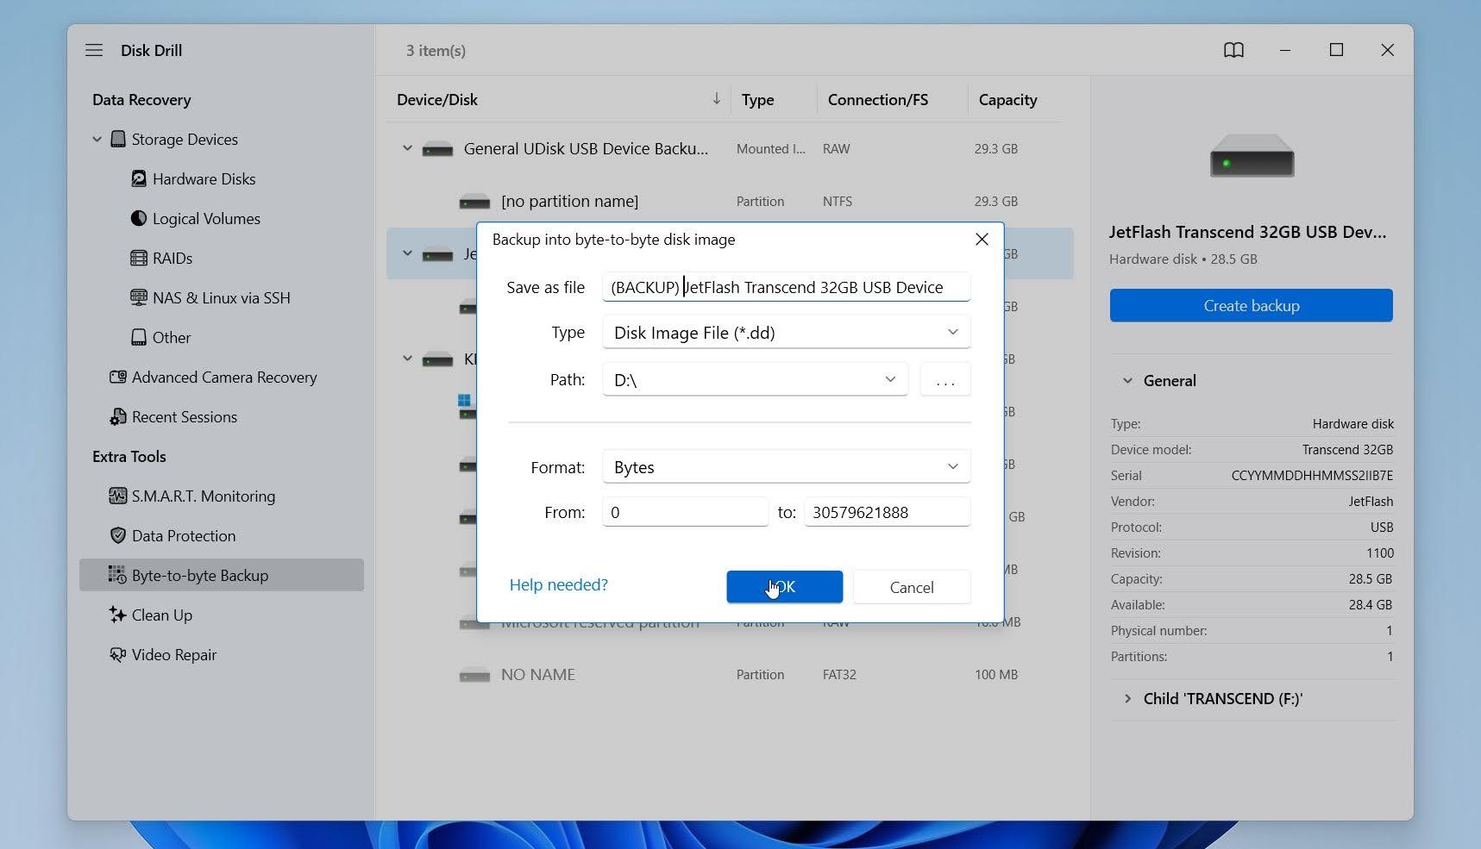Click the large drive image in details panel
Screen dimensions: 1481x849
click(1252, 156)
